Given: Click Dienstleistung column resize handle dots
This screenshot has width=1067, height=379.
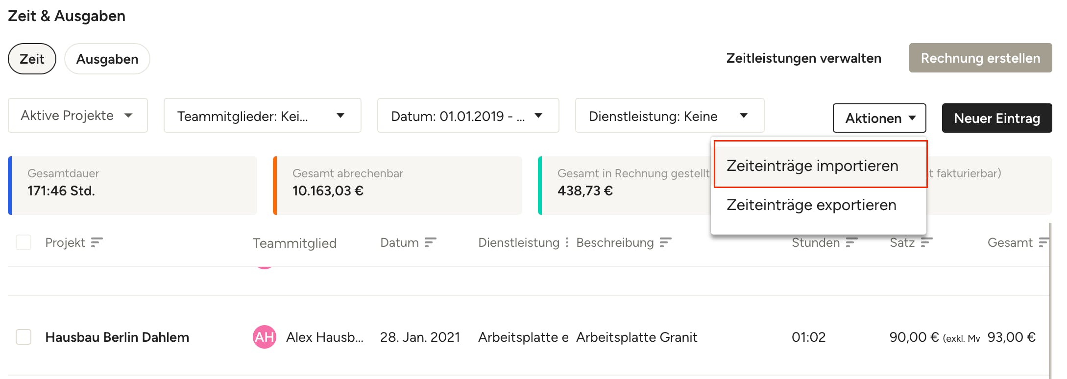Looking at the screenshot, I should [567, 242].
